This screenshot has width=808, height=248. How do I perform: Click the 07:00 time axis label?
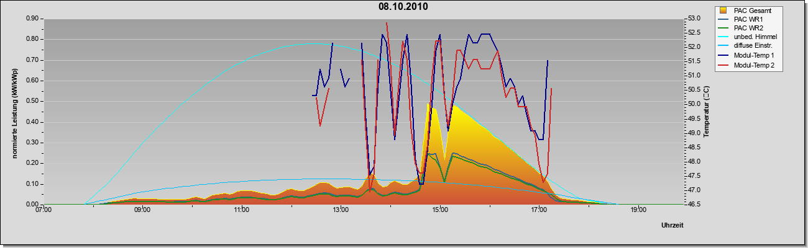pyautogui.click(x=44, y=210)
